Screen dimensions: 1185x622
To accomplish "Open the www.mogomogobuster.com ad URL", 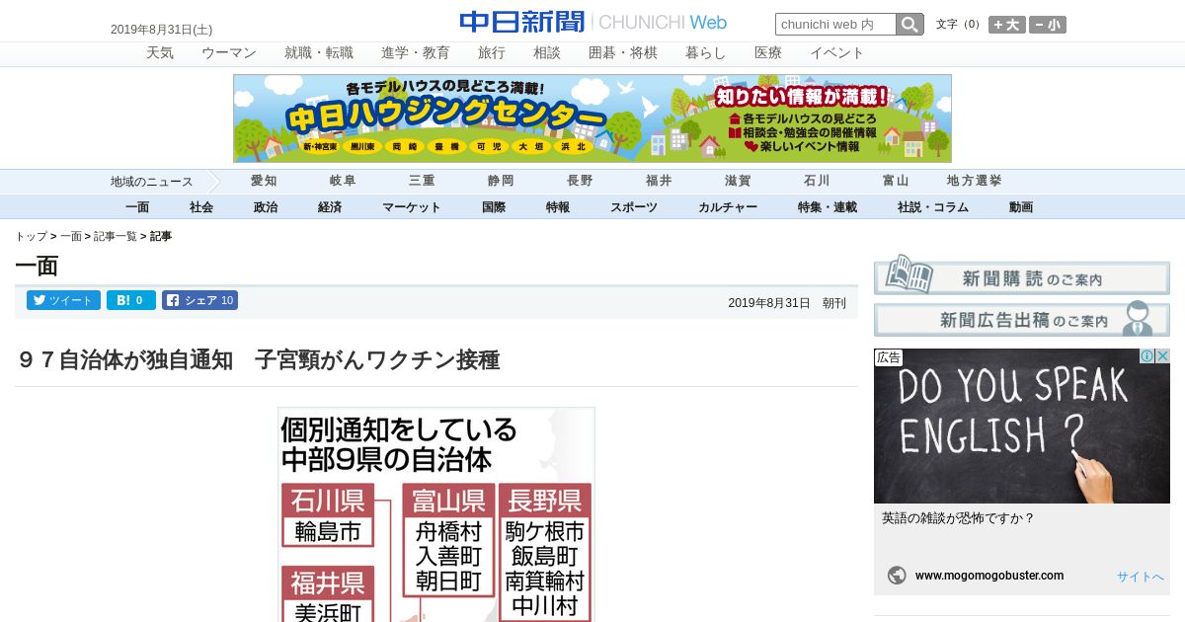I will click(x=989, y=576).
